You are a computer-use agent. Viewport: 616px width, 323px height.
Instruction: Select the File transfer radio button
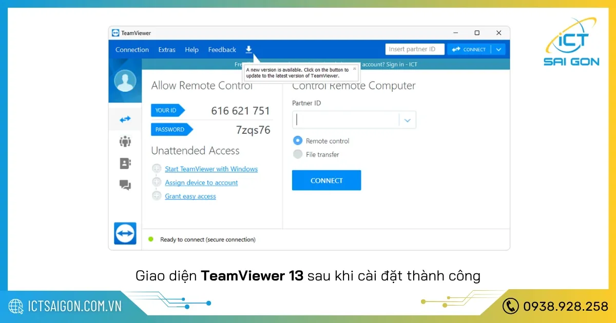point(298,154)
